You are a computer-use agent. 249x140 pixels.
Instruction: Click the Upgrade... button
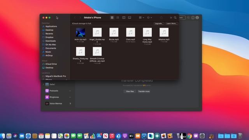coord(159,23)
